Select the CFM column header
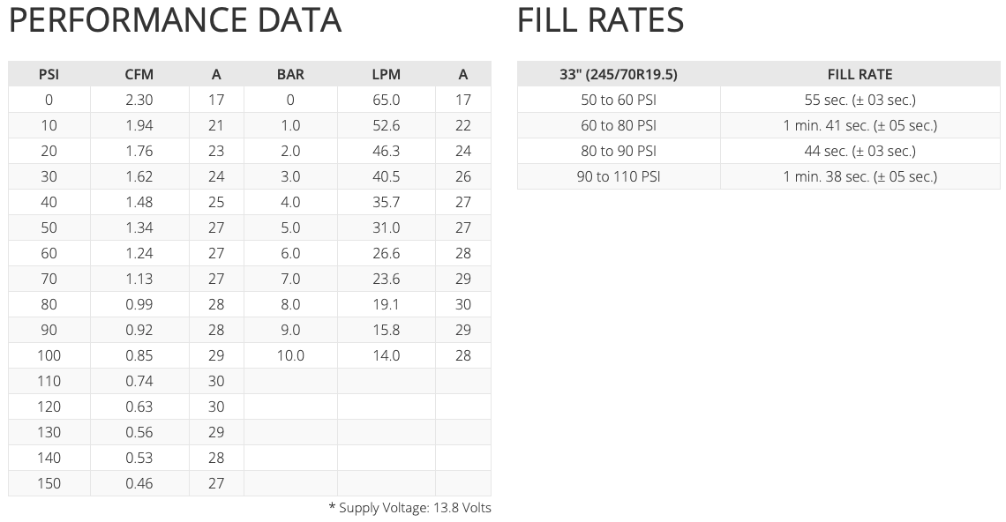 coord(139,75)
